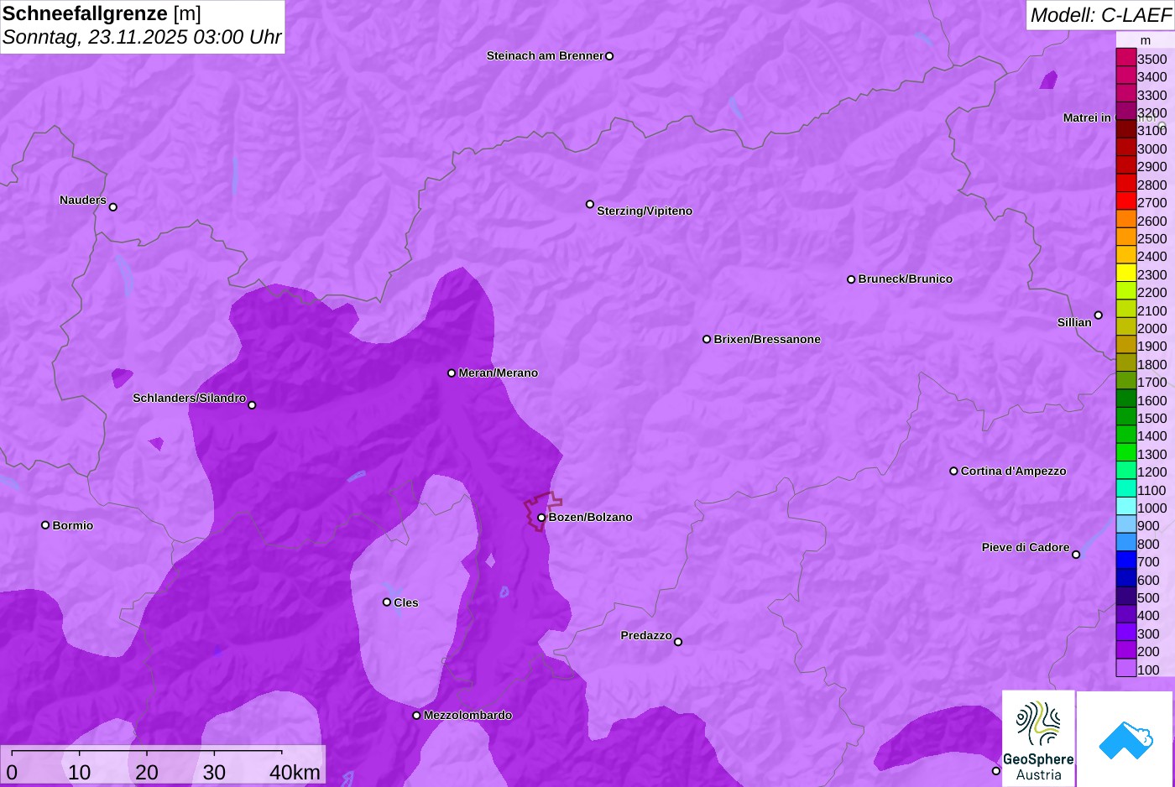Click the 2500 m orange legend swatch

point(1126,237)
